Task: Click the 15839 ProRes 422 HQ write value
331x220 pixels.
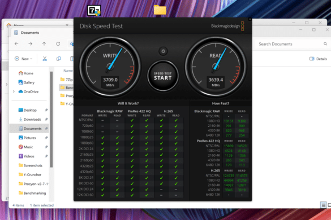Action: click(229, 146)
